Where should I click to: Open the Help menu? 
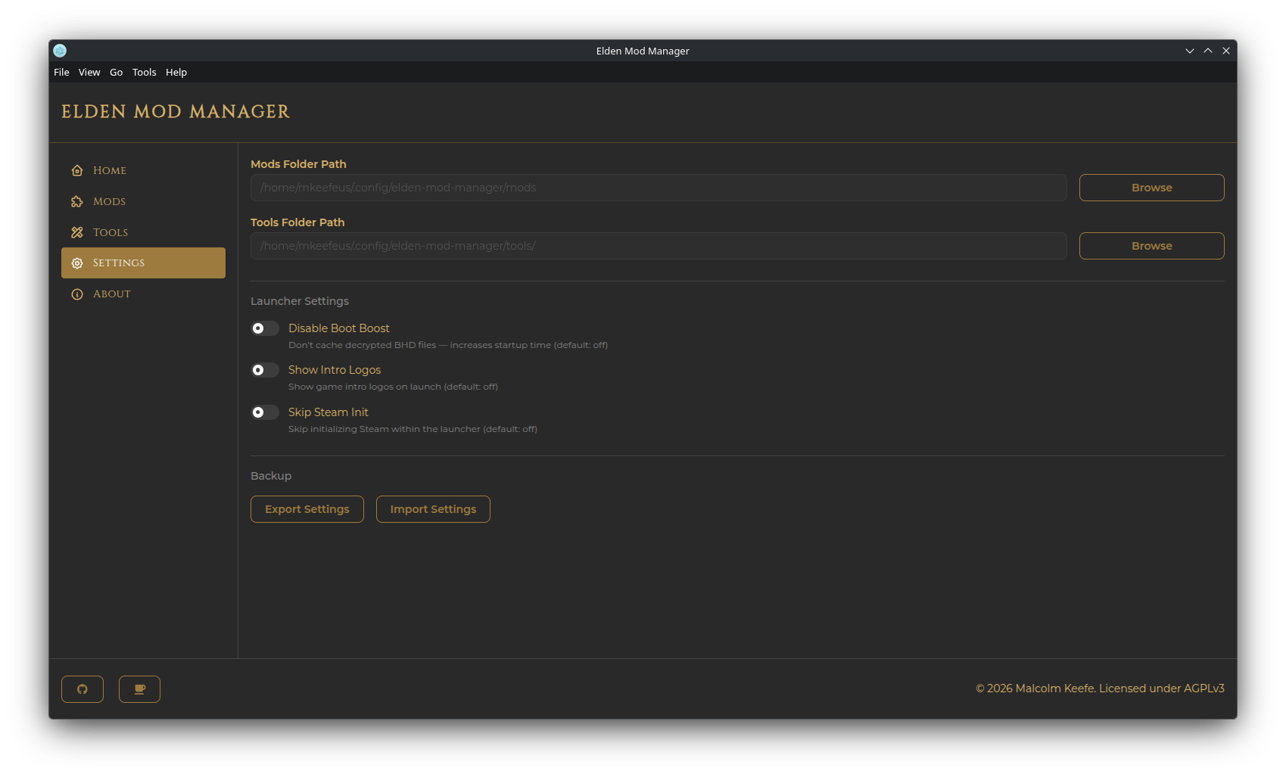coord(176,73)
